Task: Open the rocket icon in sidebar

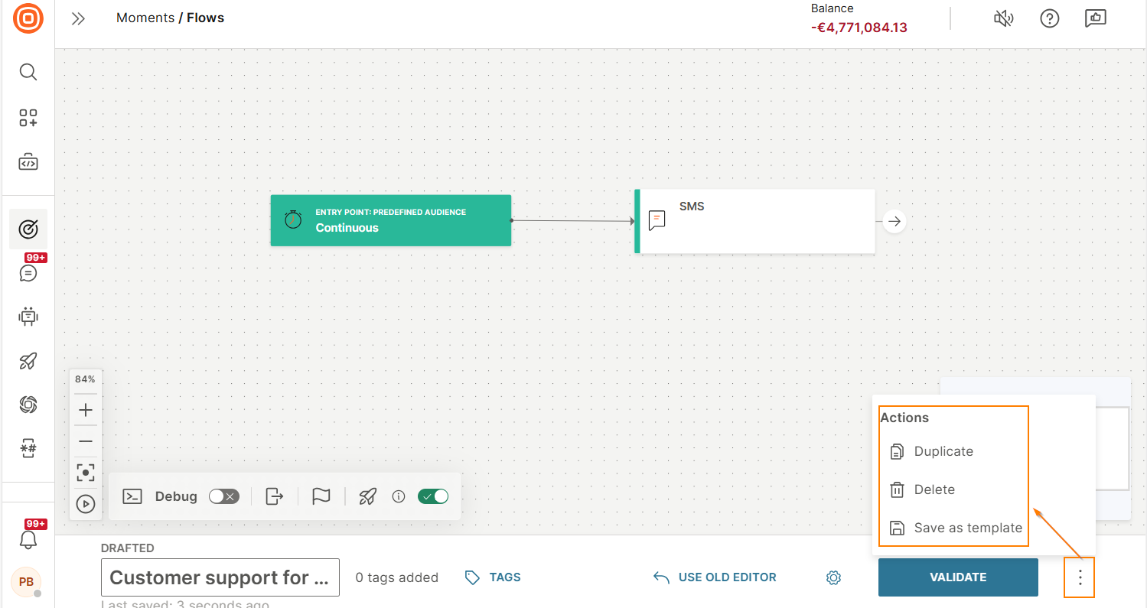Action: click(x=28, y=361)
